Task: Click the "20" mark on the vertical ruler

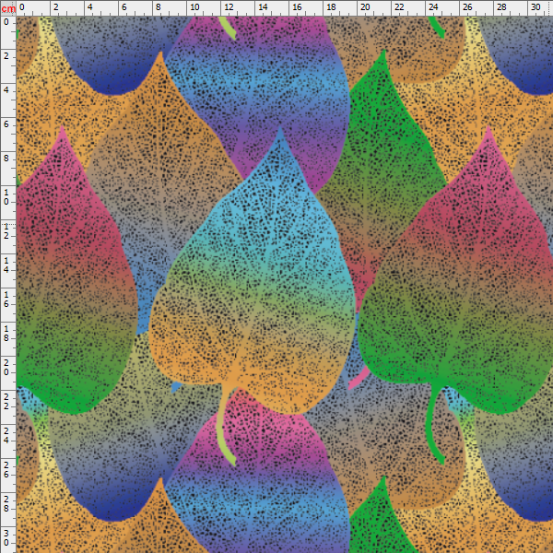Action: pos(6,368)
